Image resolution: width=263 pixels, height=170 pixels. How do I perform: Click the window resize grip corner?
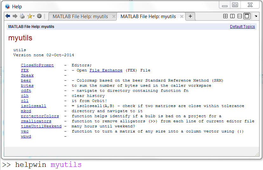point(257,155)
